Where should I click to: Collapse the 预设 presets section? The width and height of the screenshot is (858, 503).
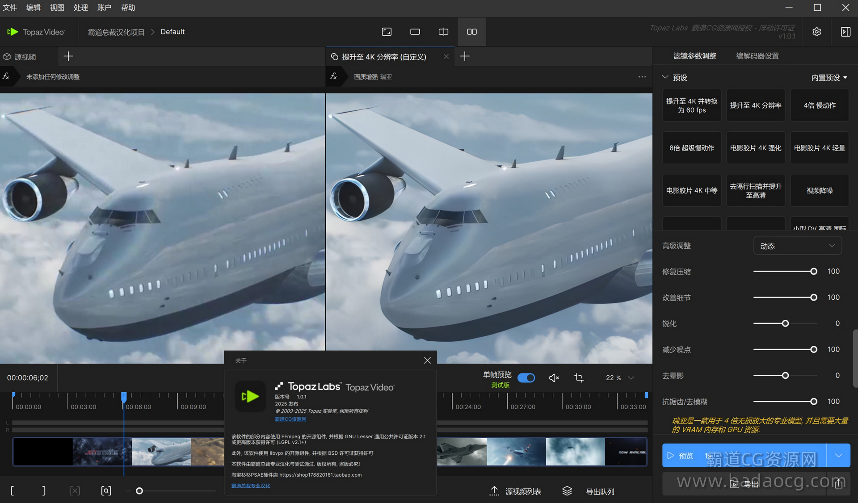tap(665, 77)
